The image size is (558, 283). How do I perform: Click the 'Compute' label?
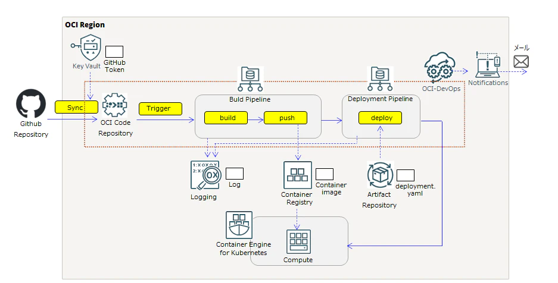(x=298, y=260)
